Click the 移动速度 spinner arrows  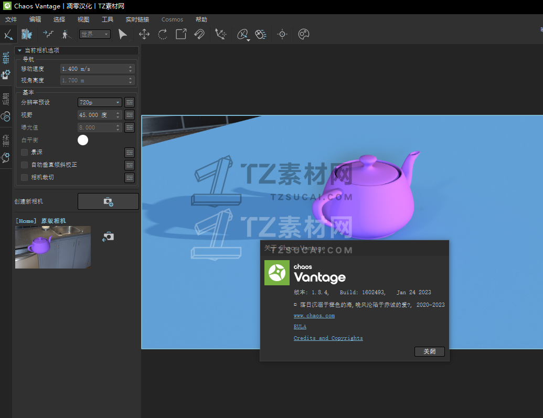click(130, 69)
